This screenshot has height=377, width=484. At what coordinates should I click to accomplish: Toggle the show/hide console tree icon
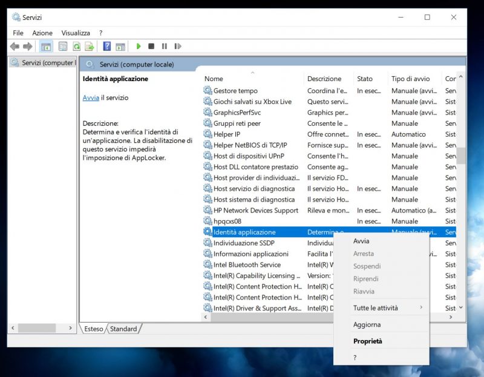(x=46, y=47)
